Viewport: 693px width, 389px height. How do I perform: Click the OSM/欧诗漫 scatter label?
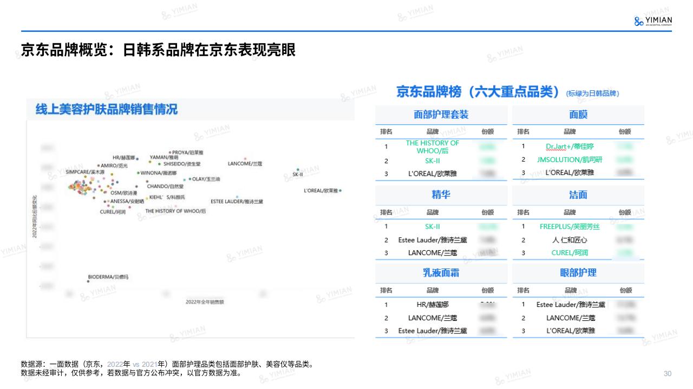(123, 193)
